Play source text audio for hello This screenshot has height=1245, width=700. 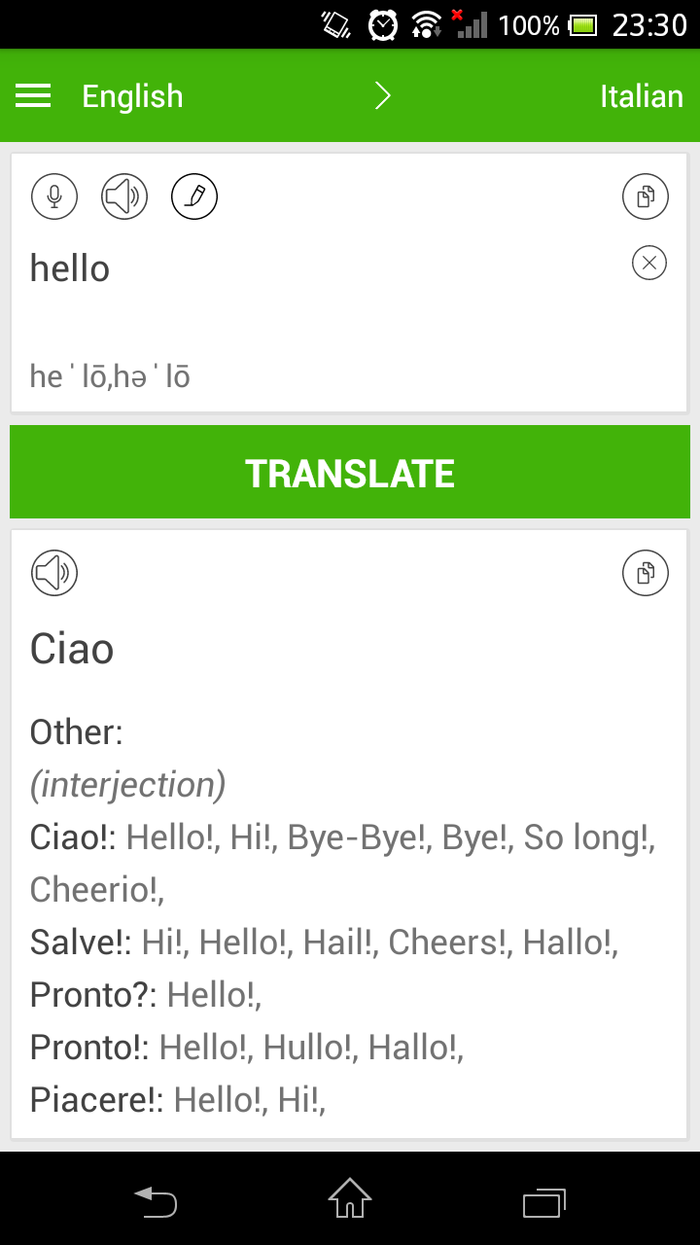pos(124,197)
